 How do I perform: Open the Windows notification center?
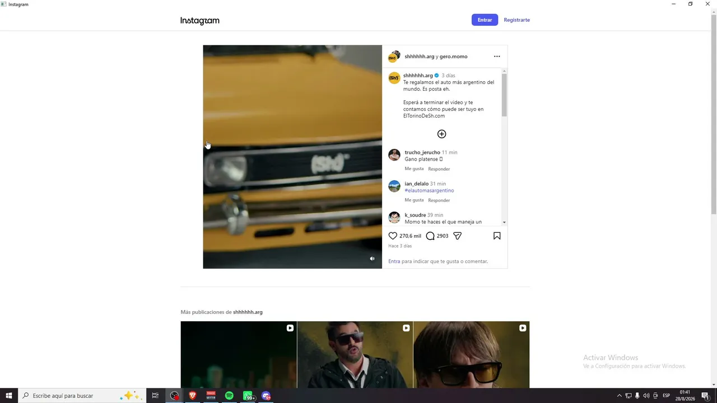[x=705, y=396]
